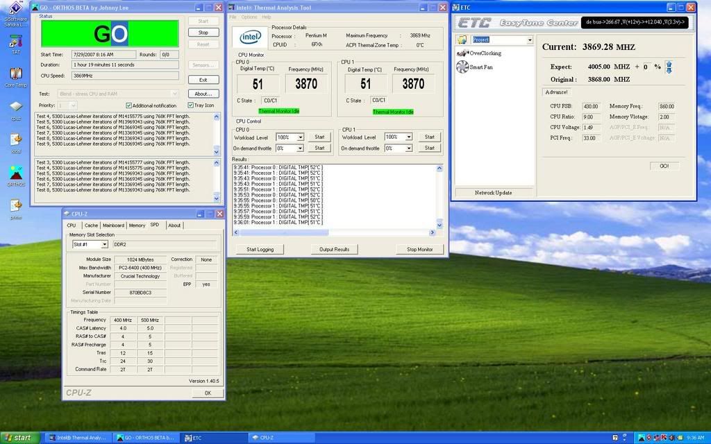The image size is (711, 444).
Task: Switch to the Cache tab in CPU-Z
Action: point(91,225)
